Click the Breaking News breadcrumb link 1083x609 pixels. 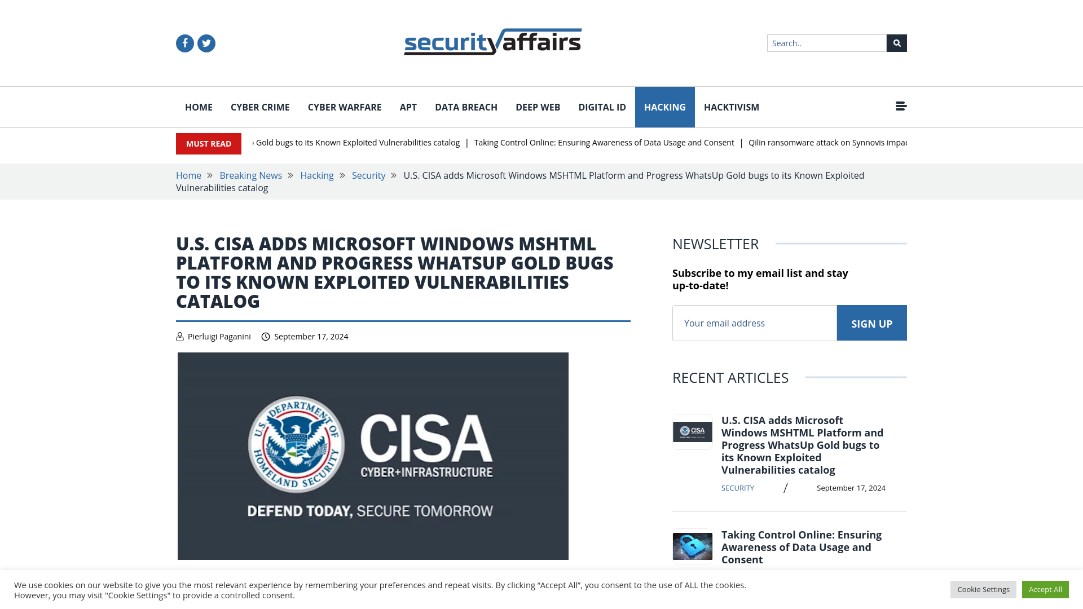point(250,175)
